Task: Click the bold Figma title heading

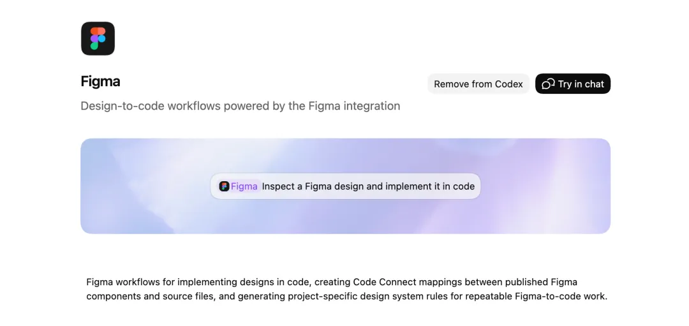Action: 100,82
